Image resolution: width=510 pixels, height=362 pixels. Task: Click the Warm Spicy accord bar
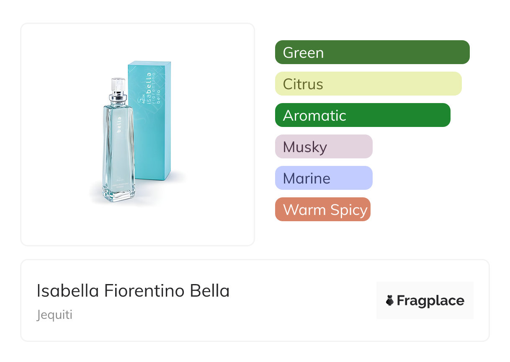[322, 209]
